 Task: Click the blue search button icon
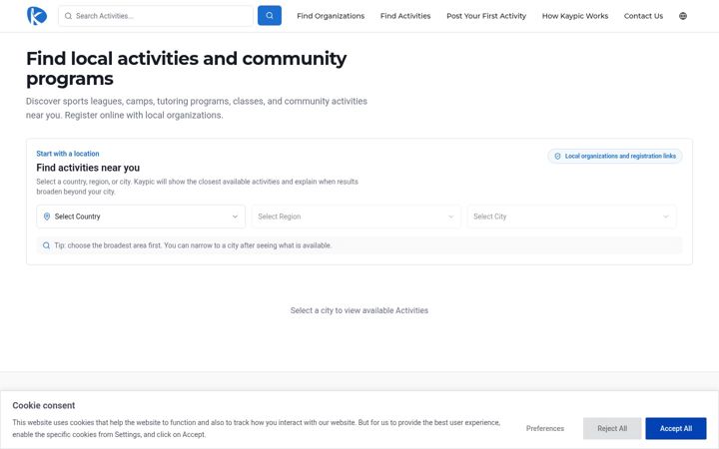click(x=270, y=16)
